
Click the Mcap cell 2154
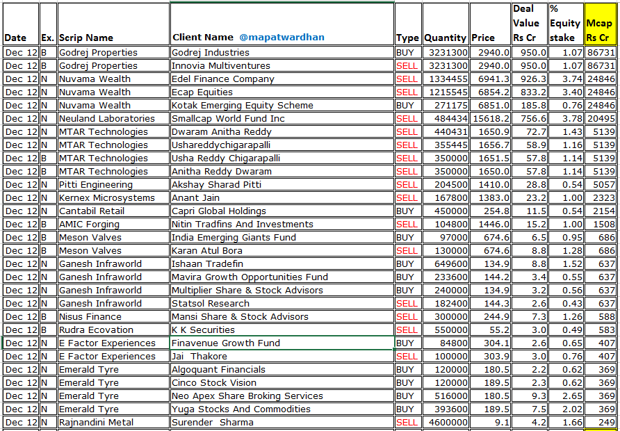pyautogui.click(x=600, y=211)
